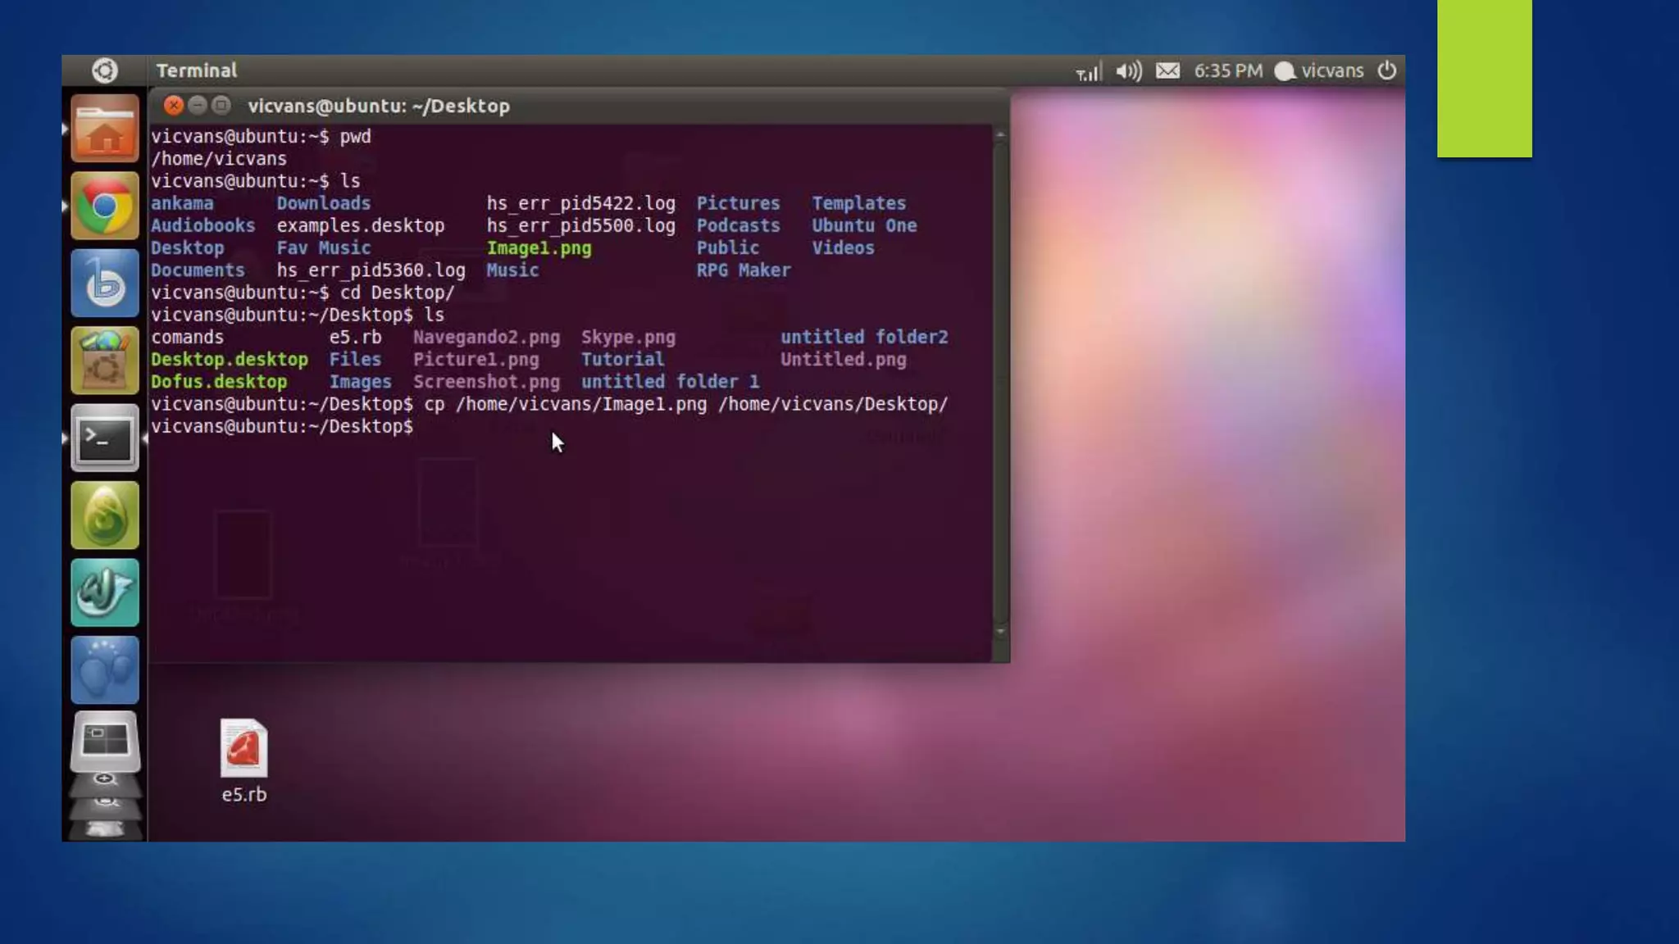Image resolution: width=1679 pixels, height=944 pixels.
Task: Click terminal scrollbar down arrow
Action: (x=1000, y=632)
